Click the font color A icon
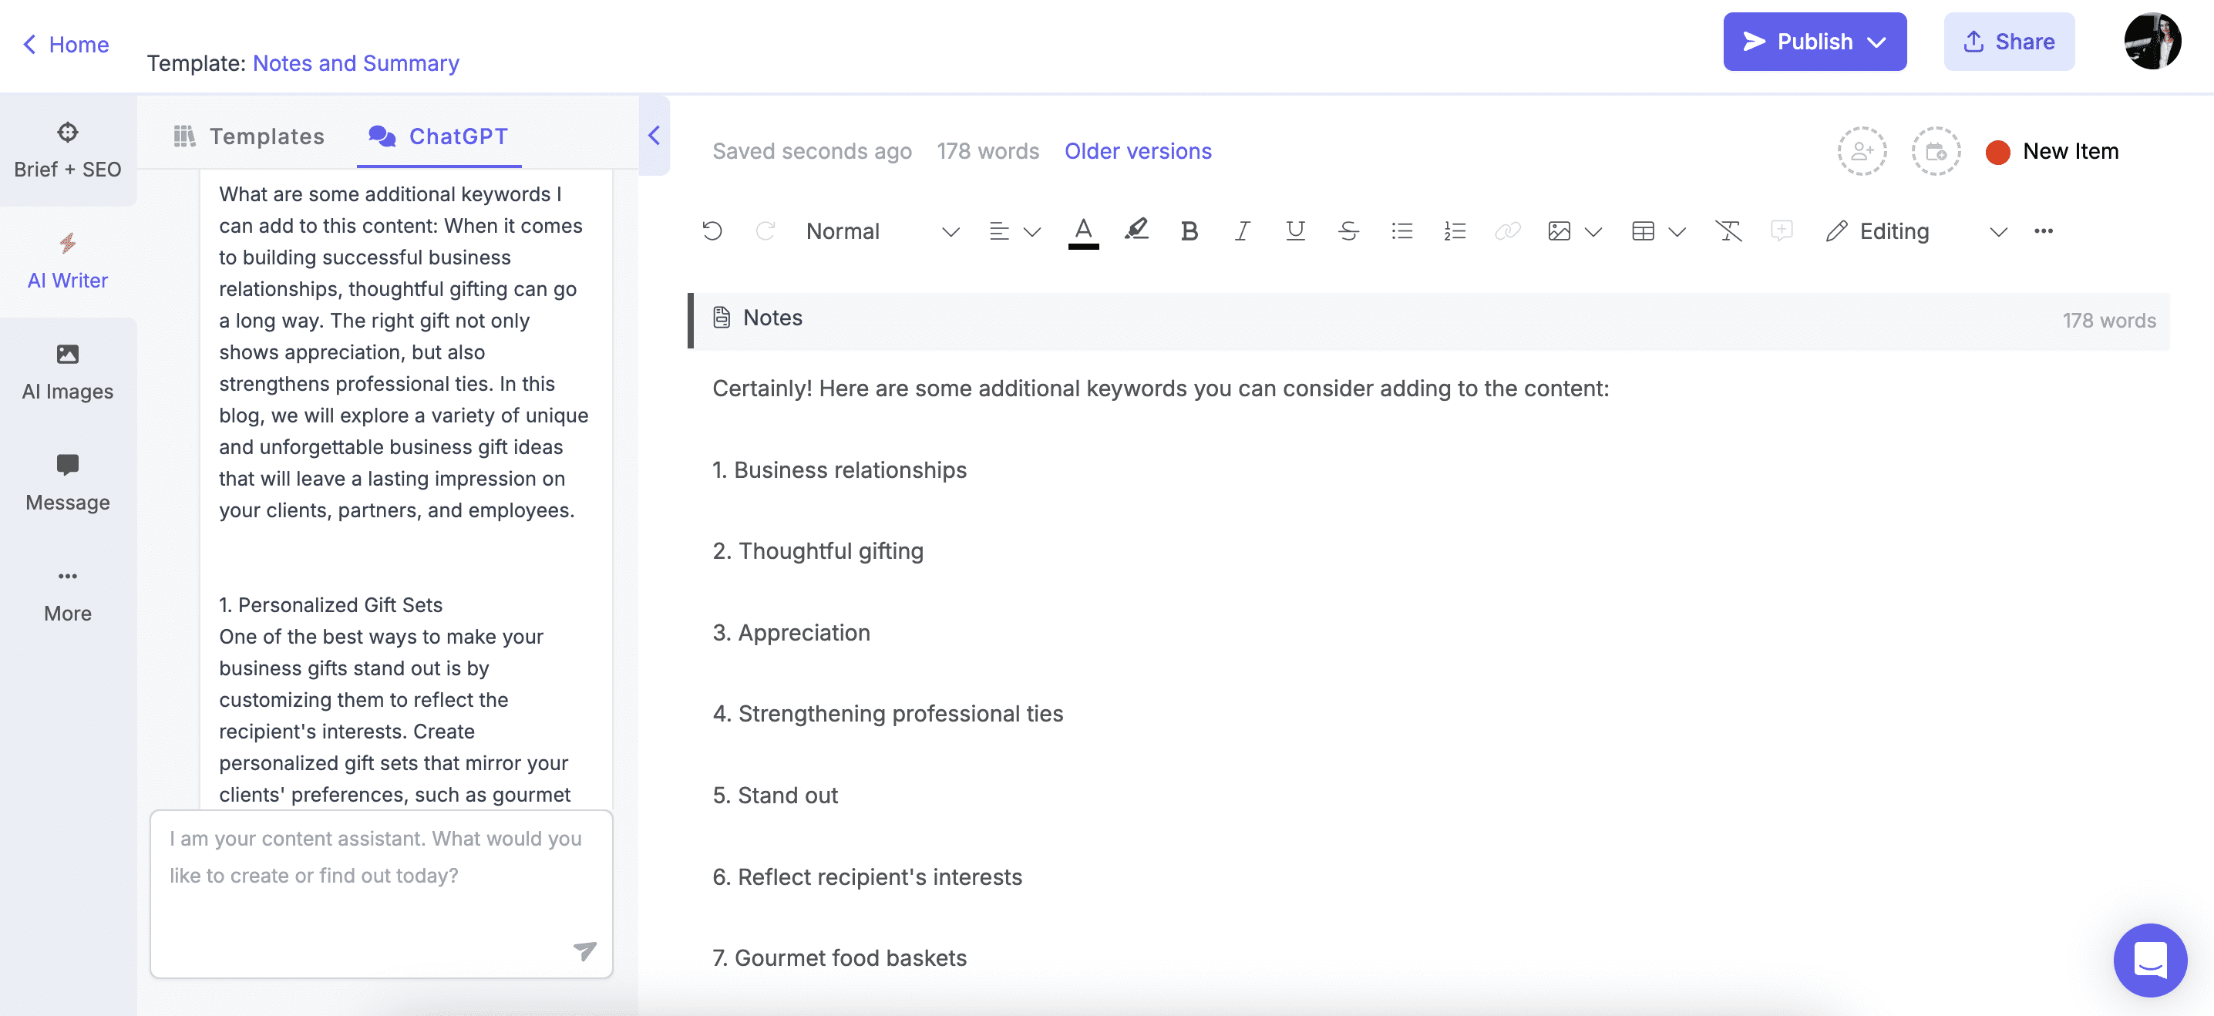Image resolution: width=2214 pixels, height=1016 pixels. [x=1083, y=231]
